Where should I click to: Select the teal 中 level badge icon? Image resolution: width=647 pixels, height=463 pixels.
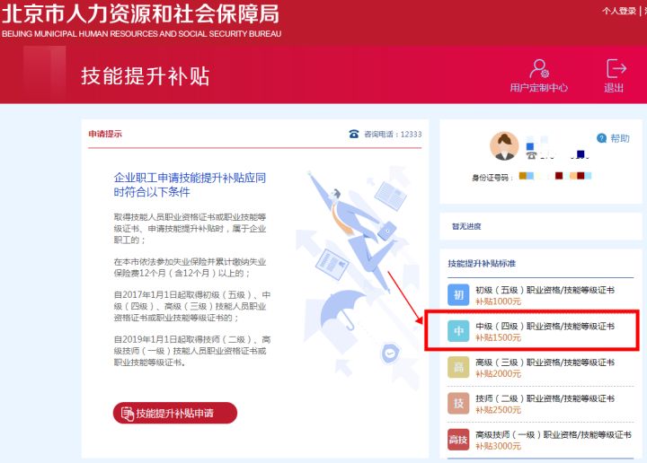click(458, 331)
